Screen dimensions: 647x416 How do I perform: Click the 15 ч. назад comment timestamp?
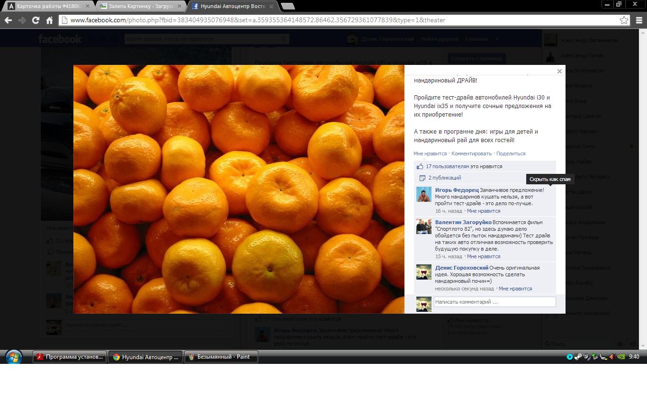click(x=449, y=256)
